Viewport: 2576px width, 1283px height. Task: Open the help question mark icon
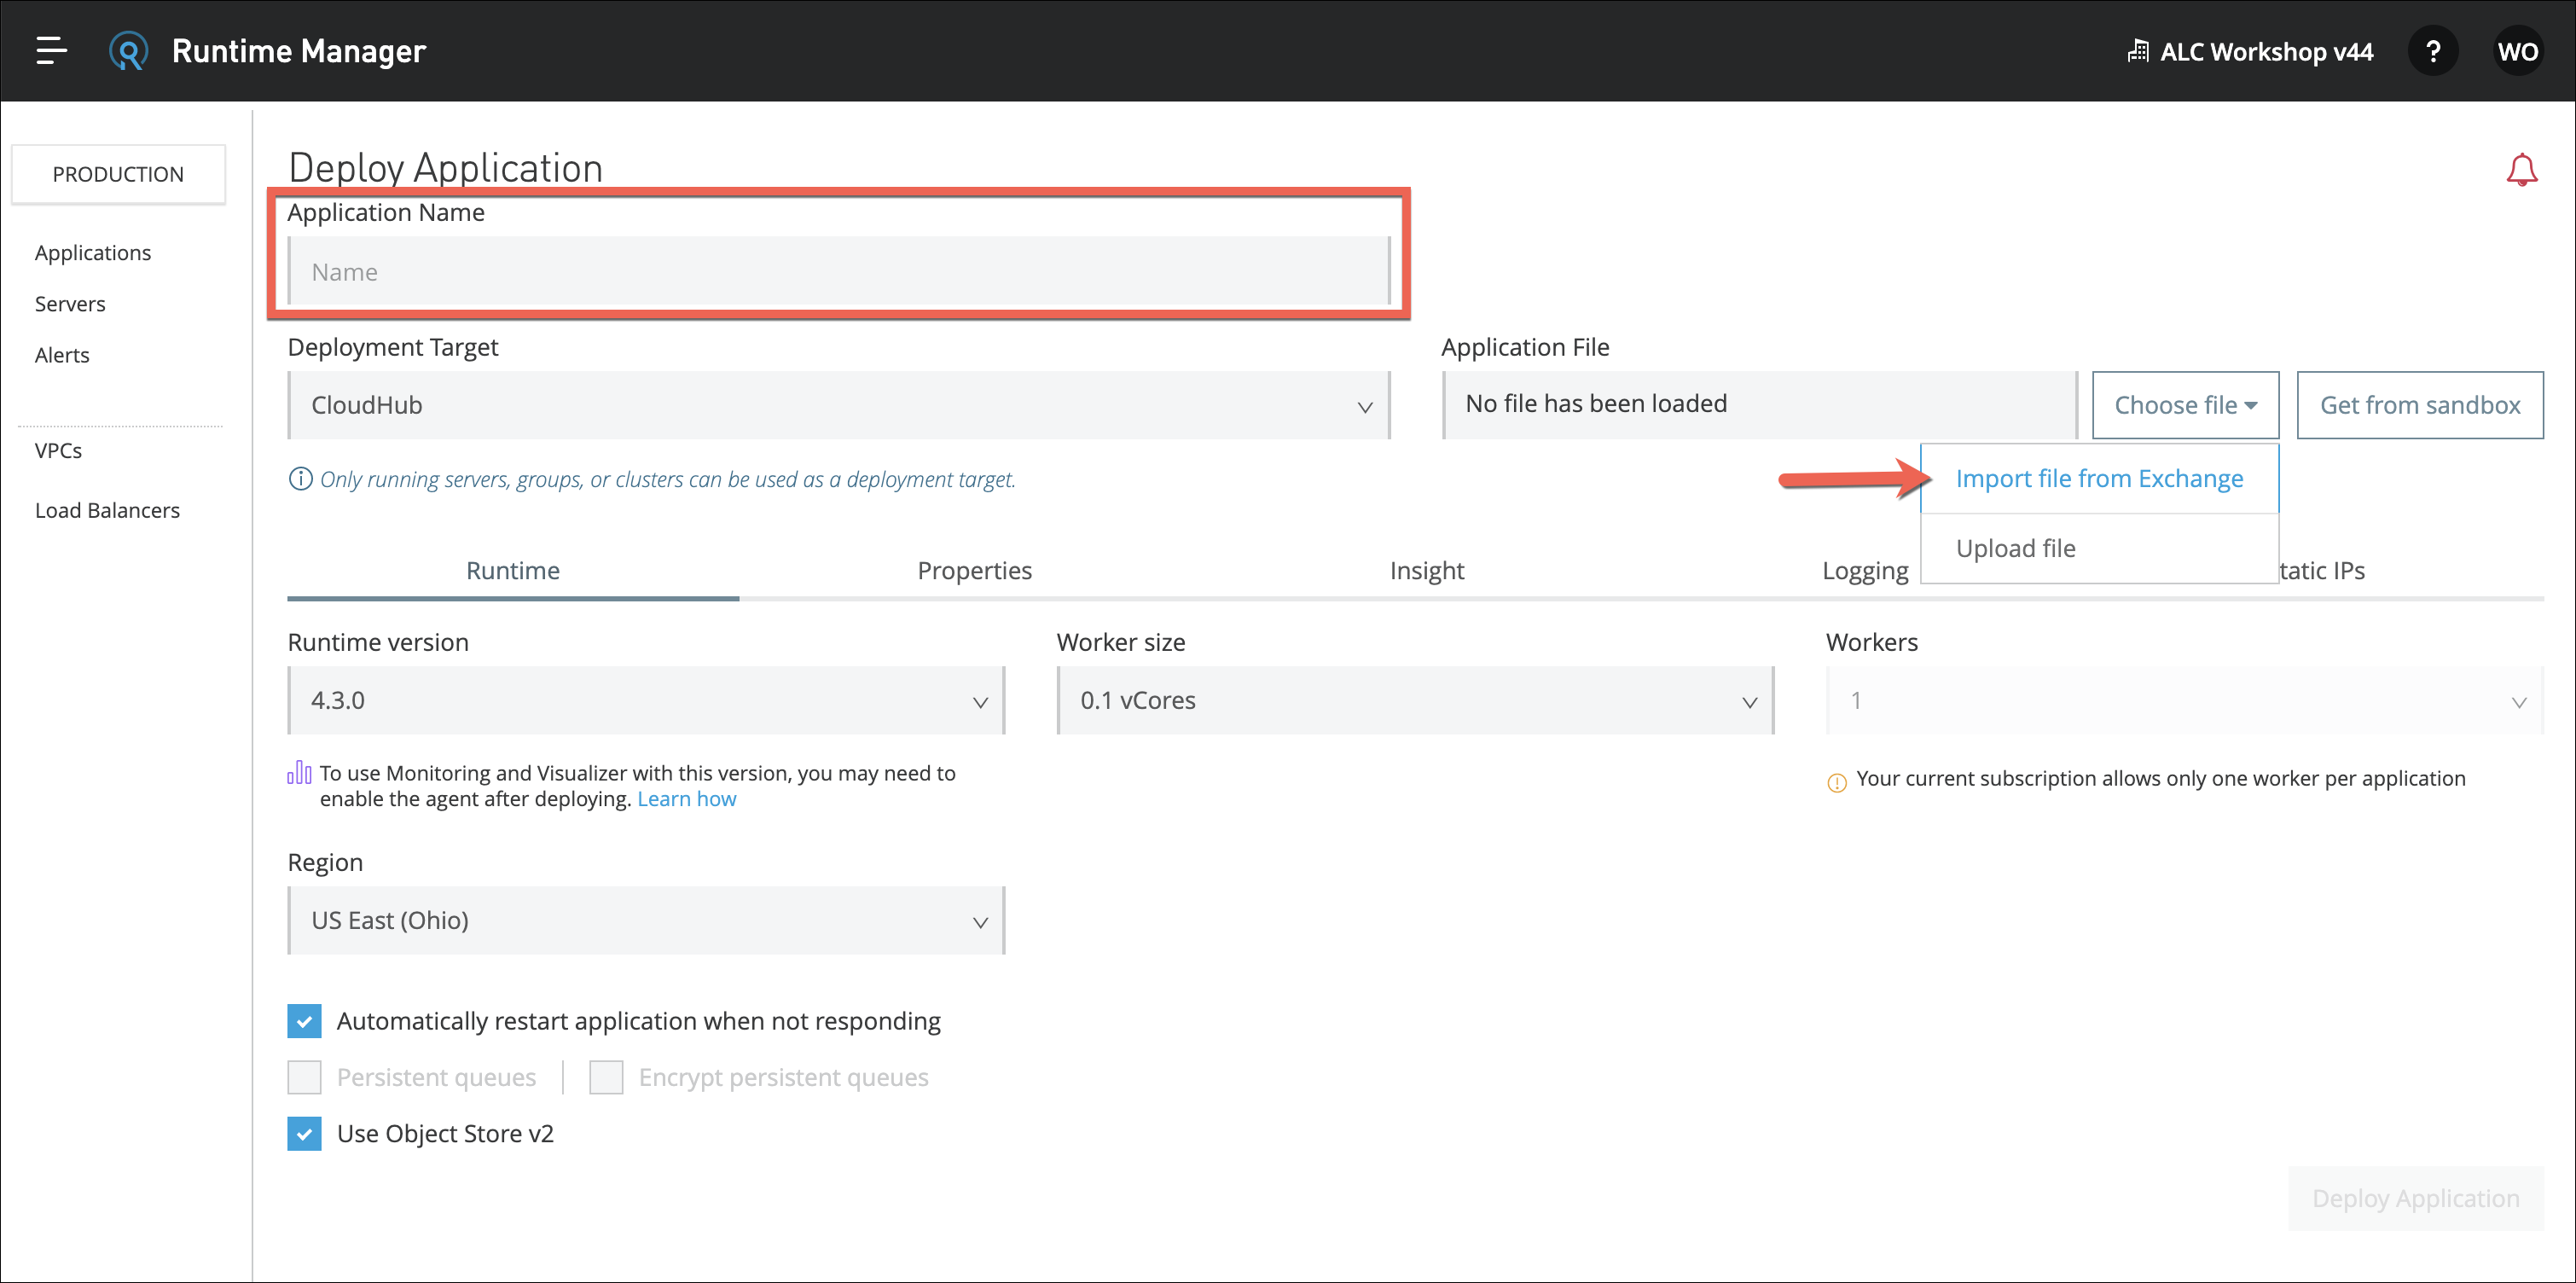click(x=2433, y=51)
